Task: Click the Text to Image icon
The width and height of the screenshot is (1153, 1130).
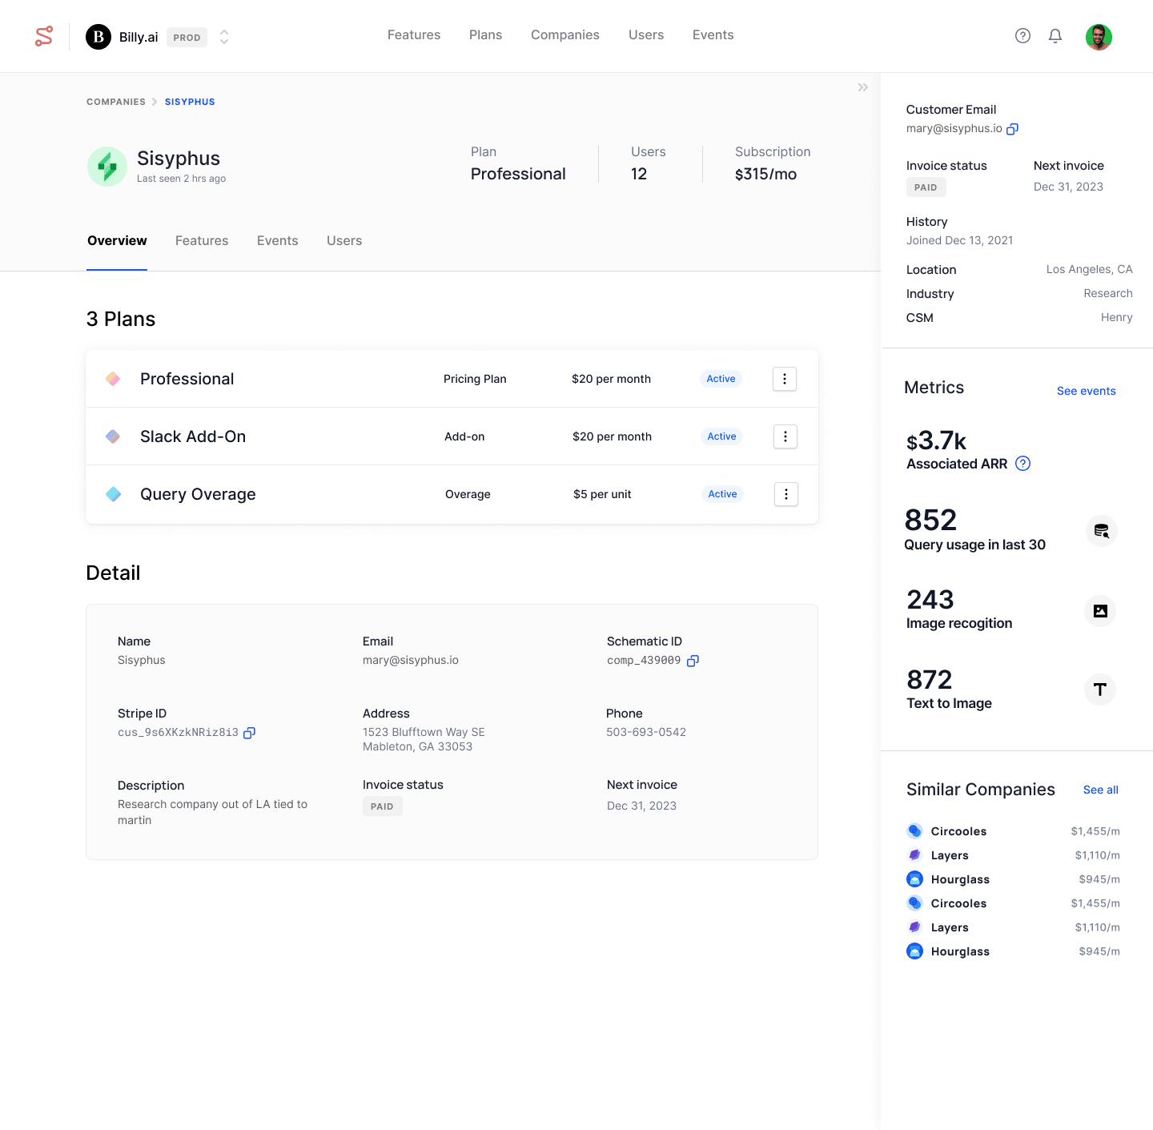Action: [1099, 690]
